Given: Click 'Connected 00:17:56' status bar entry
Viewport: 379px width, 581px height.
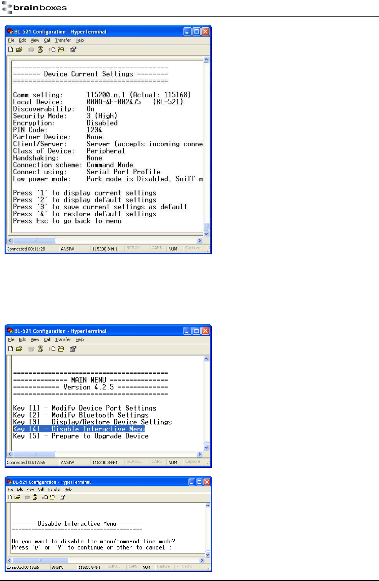Looking at the screenshot, I should pos(26,462).
